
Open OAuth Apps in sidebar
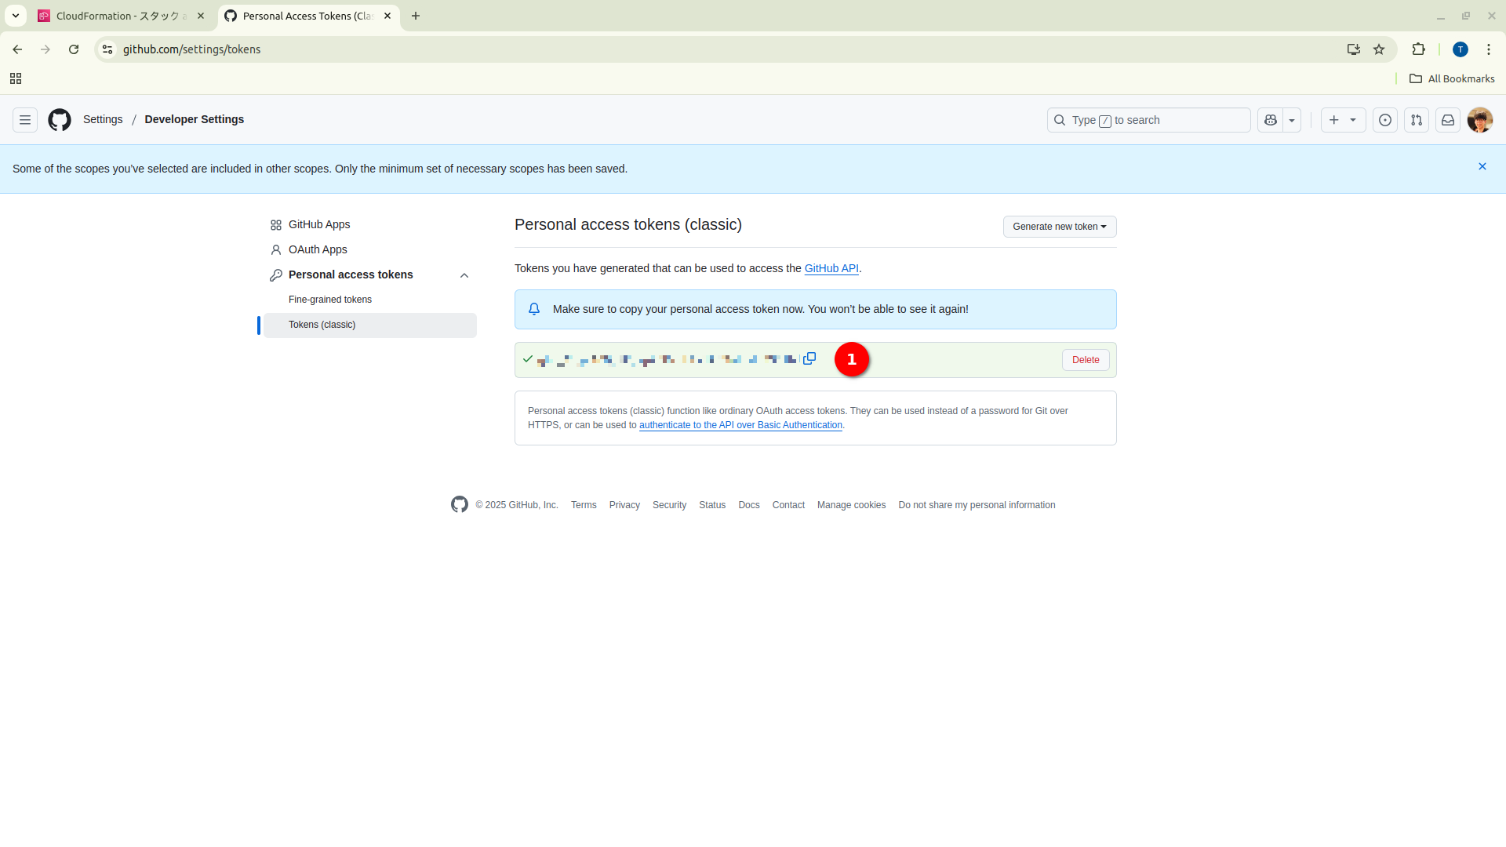tap(318, 249)
